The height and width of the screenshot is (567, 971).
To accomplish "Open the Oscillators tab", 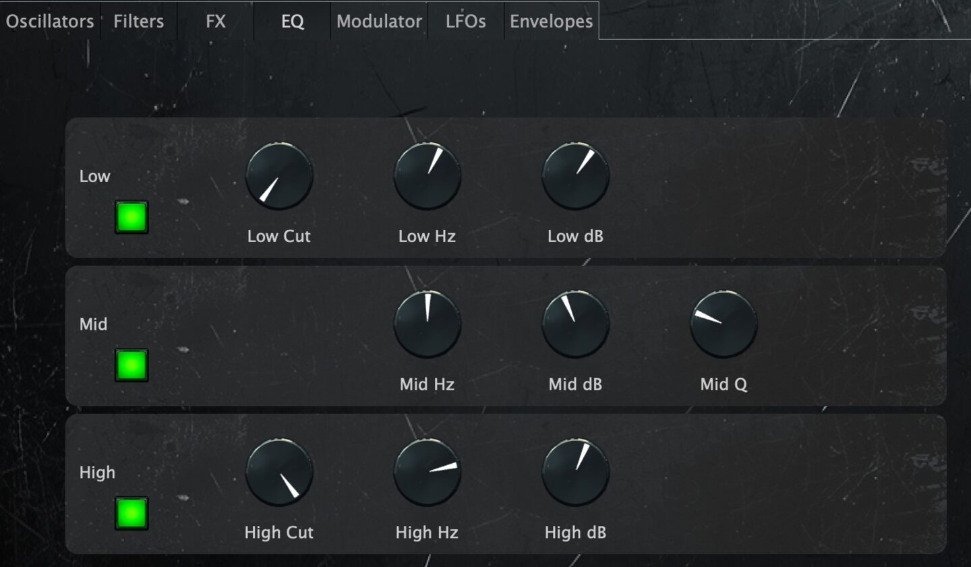I will [x=50, y=21].
